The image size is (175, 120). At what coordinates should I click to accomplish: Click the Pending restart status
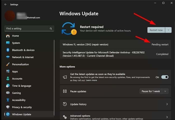[x=160, y=44]
